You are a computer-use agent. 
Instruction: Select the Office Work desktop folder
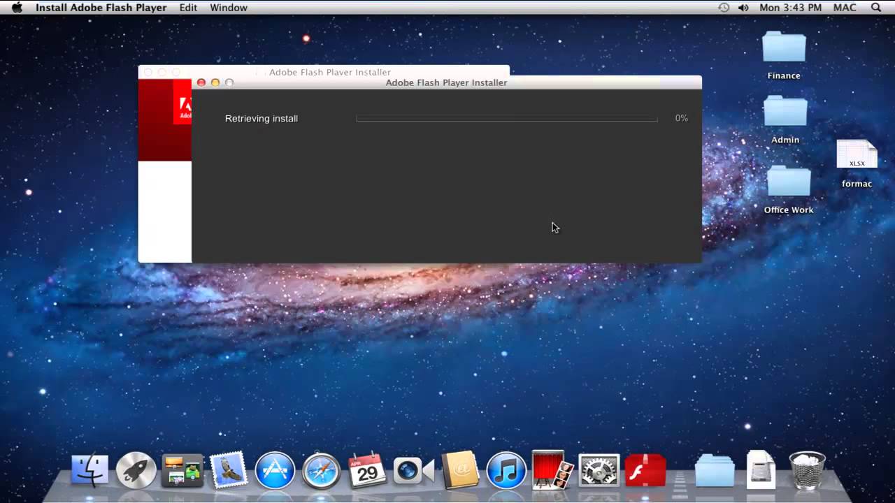pyautogui.click(x=789, y=189)
